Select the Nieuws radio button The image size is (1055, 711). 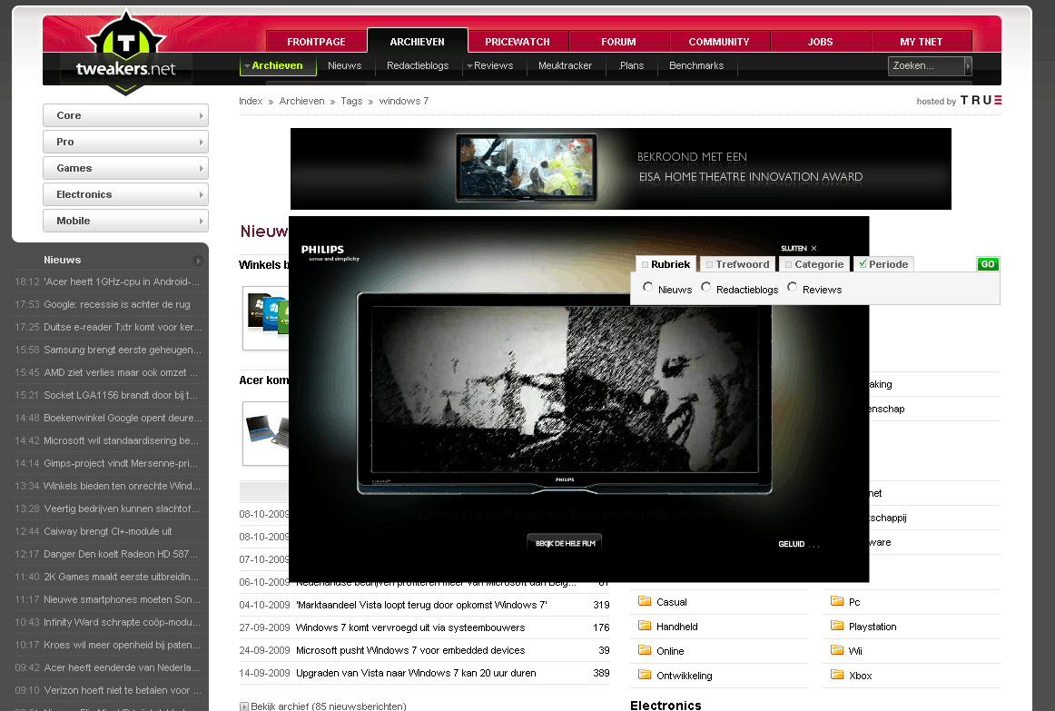click(x=648, y=287)
